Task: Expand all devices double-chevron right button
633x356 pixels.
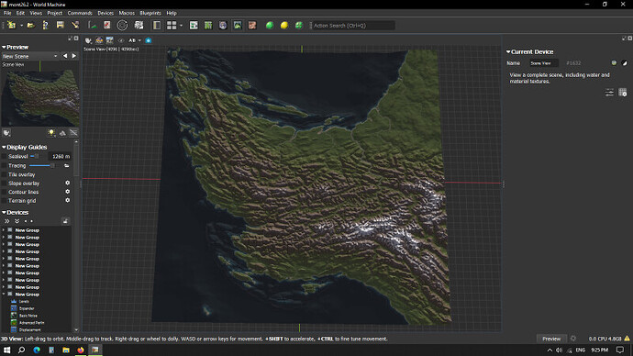Action: coord(6,221)
